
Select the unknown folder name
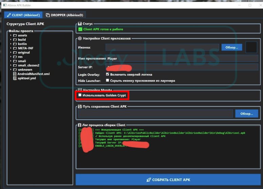click(x=25, y=70)
